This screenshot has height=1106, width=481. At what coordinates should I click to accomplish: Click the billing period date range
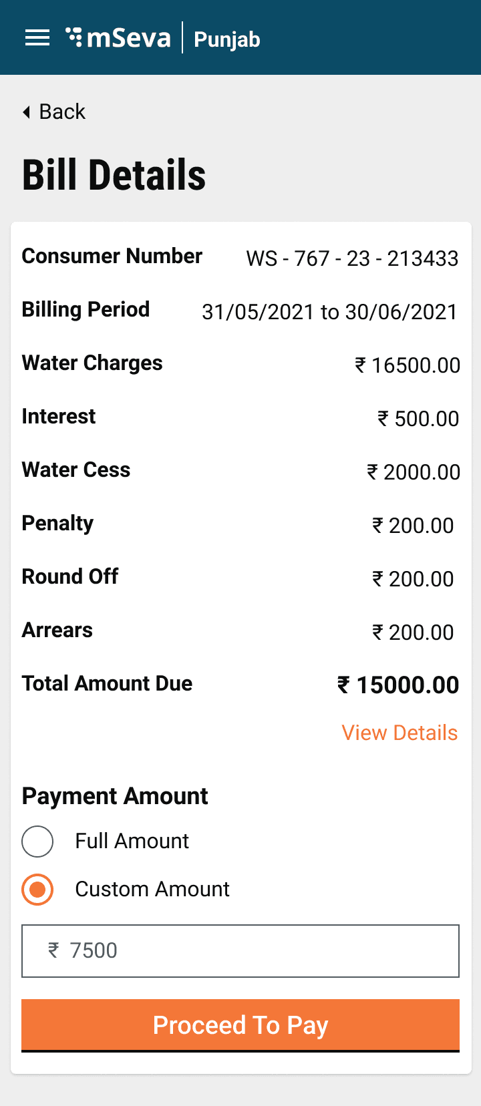pos(329,312)
